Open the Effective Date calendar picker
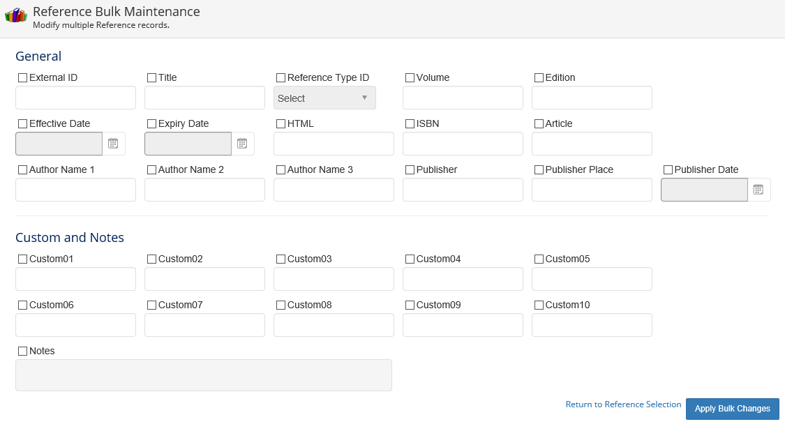Screen dimensions: 785x424 (x=113, y=144)
